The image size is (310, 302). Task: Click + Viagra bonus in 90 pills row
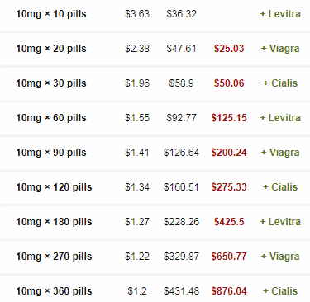(280, 153)
